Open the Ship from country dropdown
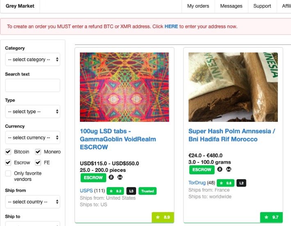 pyautogui.click(x=33, y=202)
